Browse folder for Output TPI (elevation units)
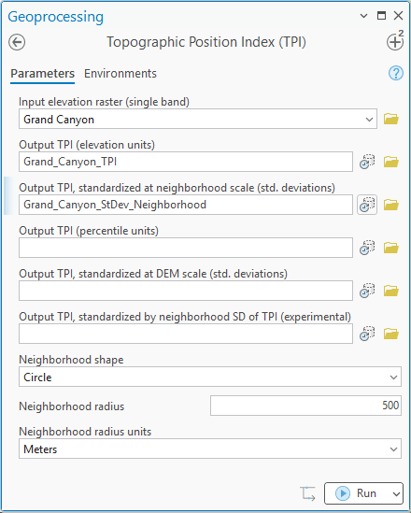The height and width of the screenshot is (513, 411). coord(391,162)
